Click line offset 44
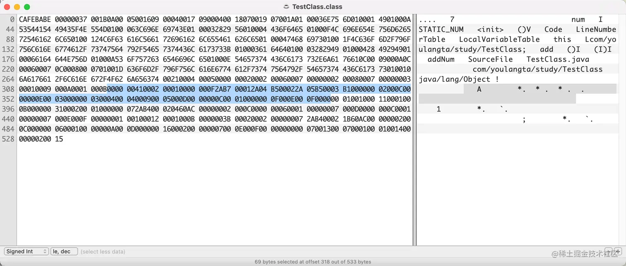The height and width of the screenshot is (266, 626). 11,29
